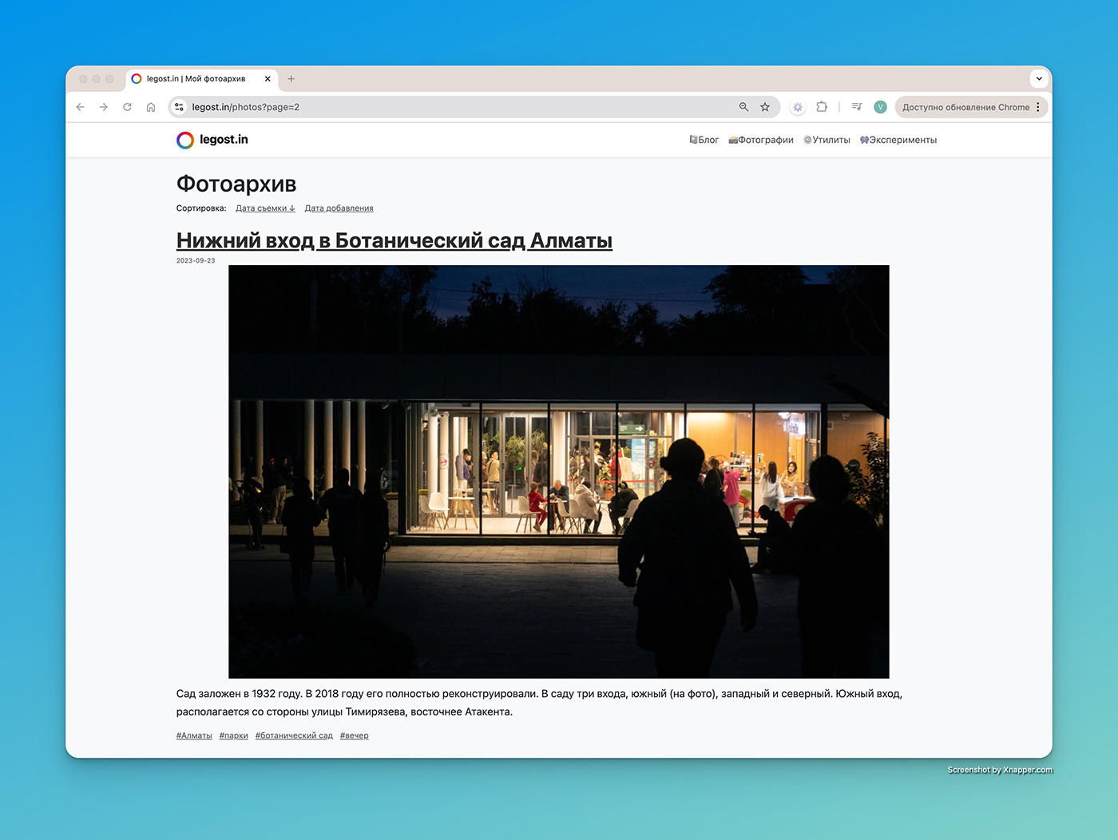
Task: Close the legost.in tab
Action: click(x=268, y=79)
